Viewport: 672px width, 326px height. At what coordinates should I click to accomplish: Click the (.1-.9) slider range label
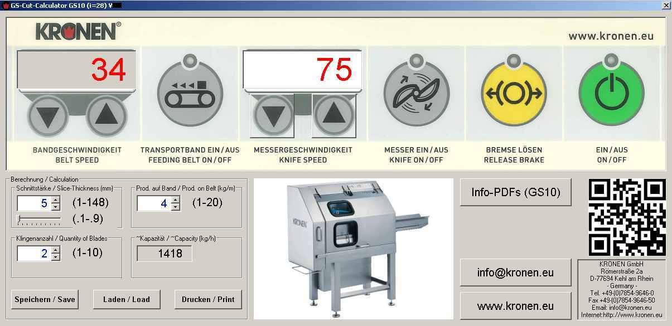88,219
